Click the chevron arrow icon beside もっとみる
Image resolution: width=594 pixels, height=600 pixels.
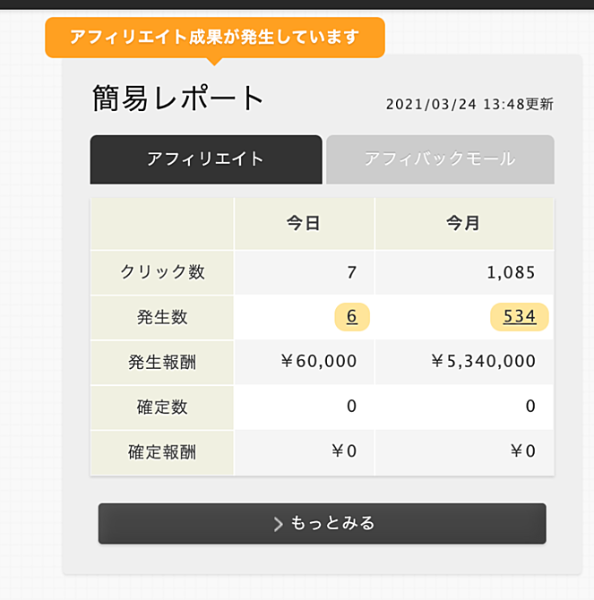(x=279, y=524)
